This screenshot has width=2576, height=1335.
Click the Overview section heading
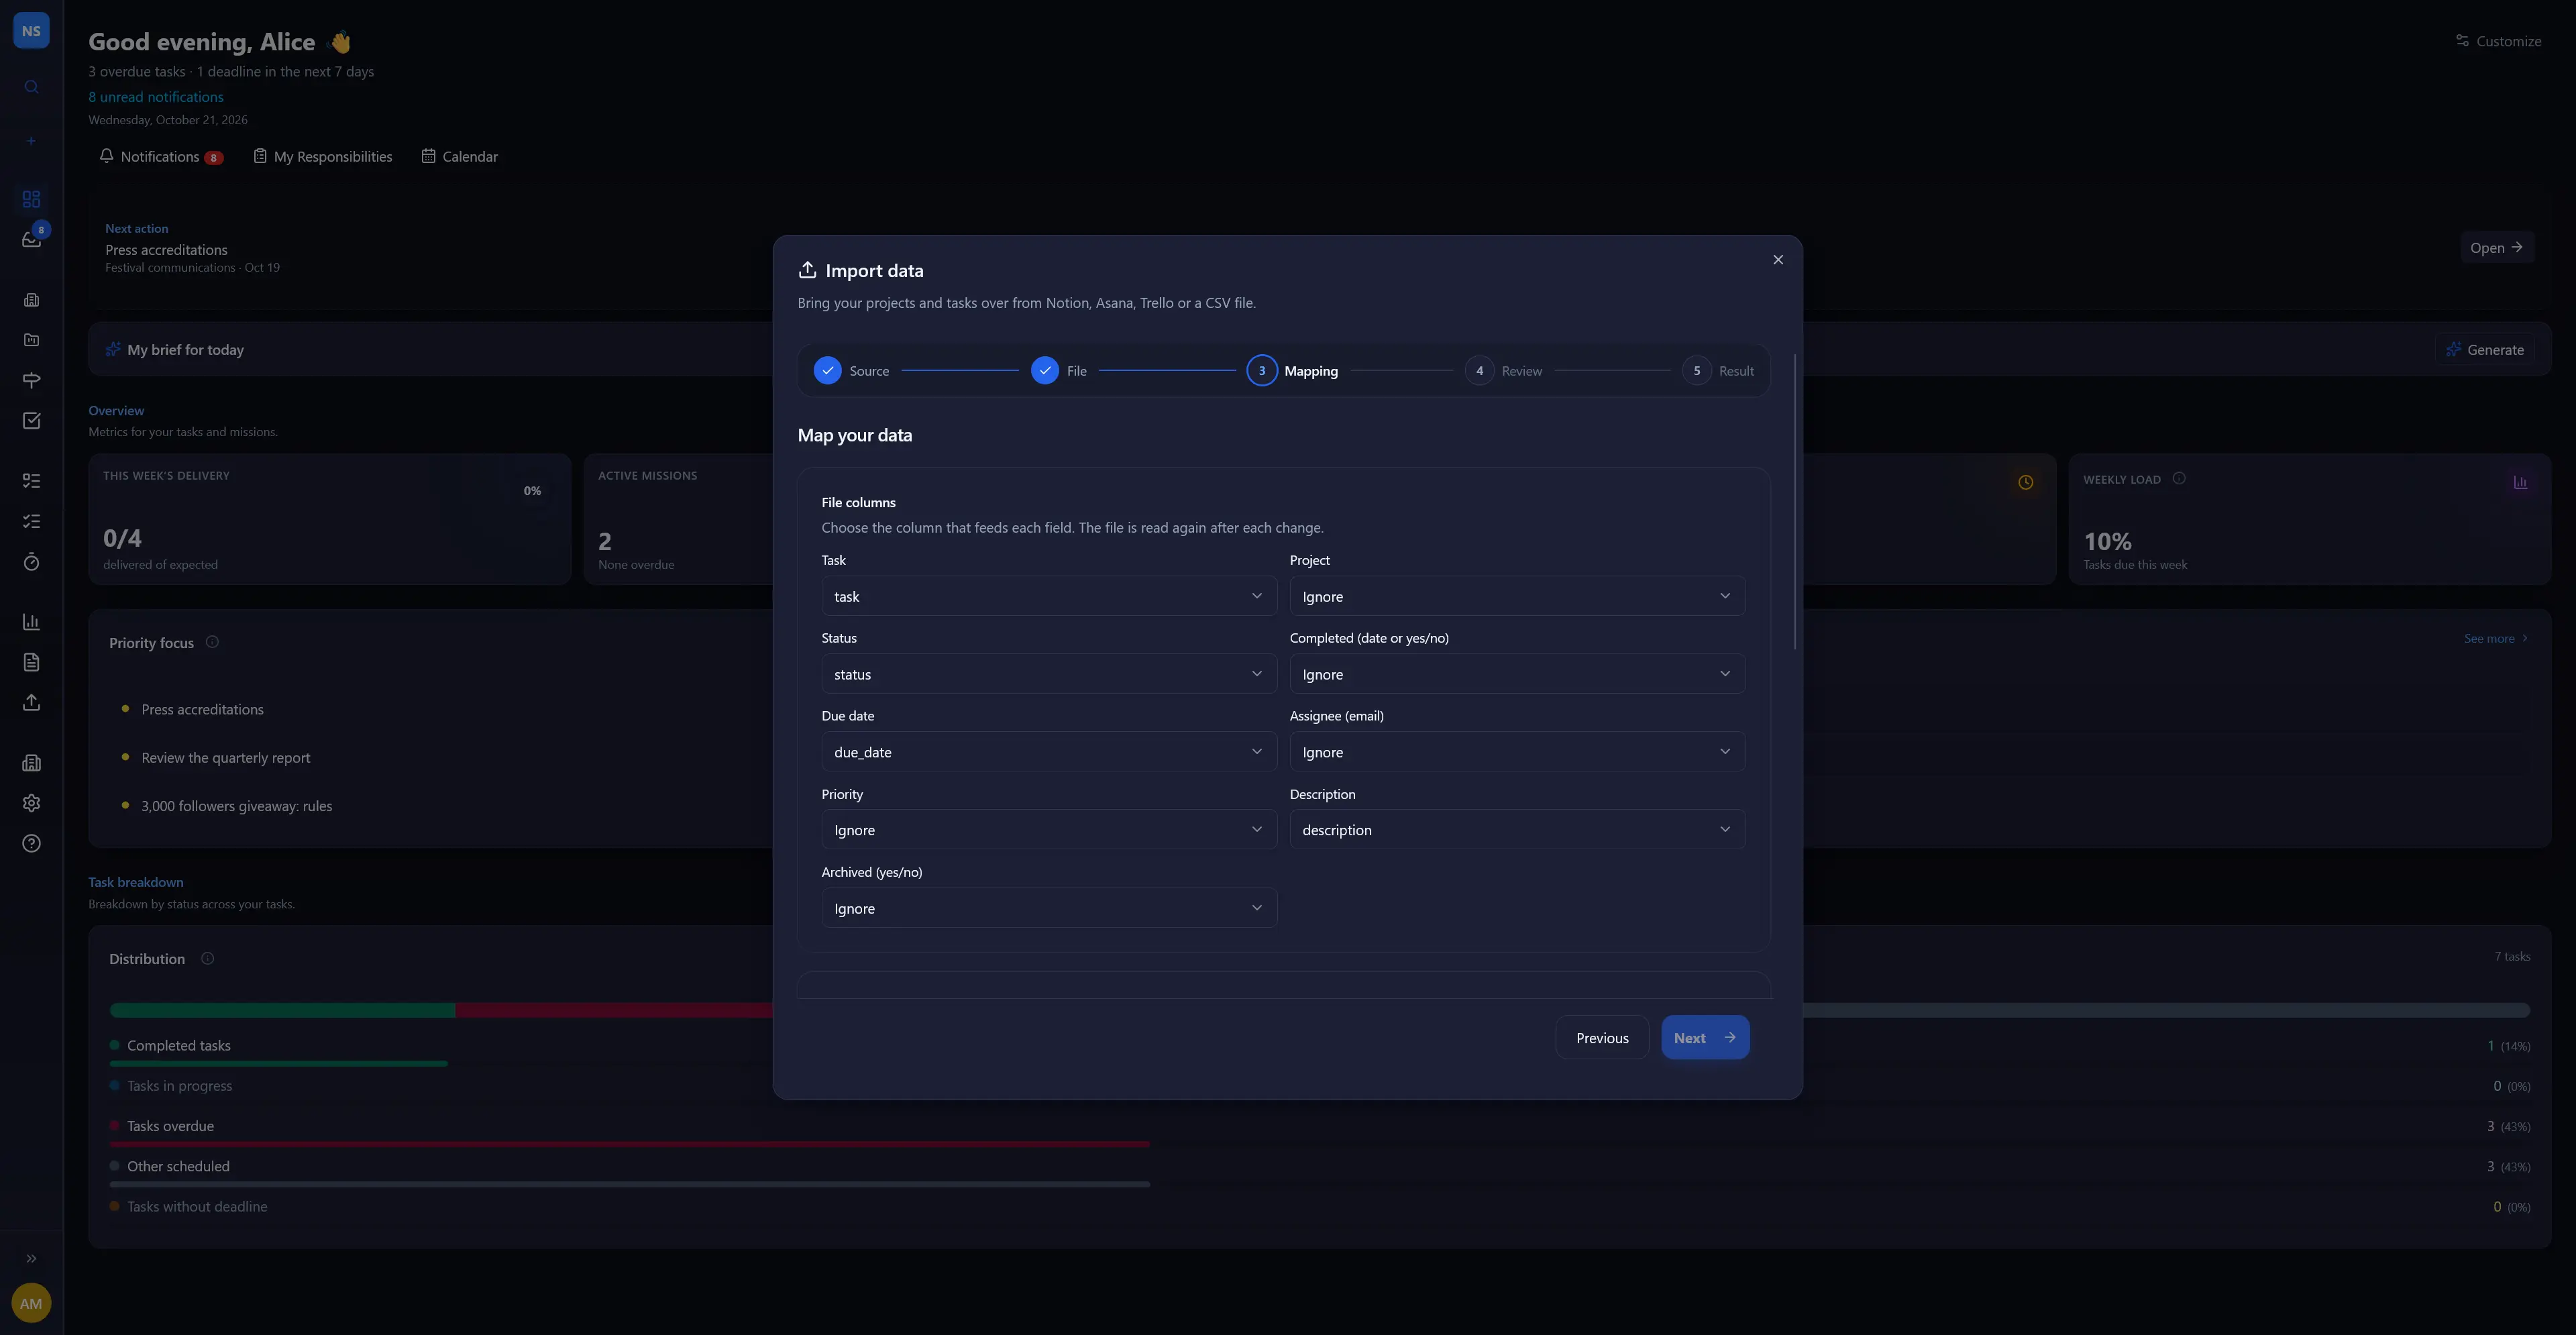click(116, 411)
